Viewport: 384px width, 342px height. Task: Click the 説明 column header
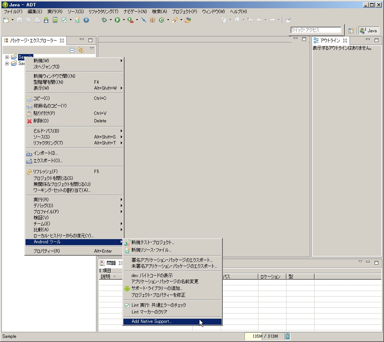(111, 277)
